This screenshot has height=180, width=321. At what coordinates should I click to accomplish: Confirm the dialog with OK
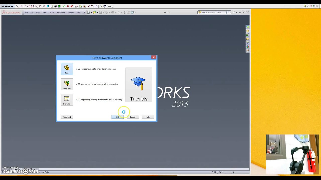coord(117,117)
